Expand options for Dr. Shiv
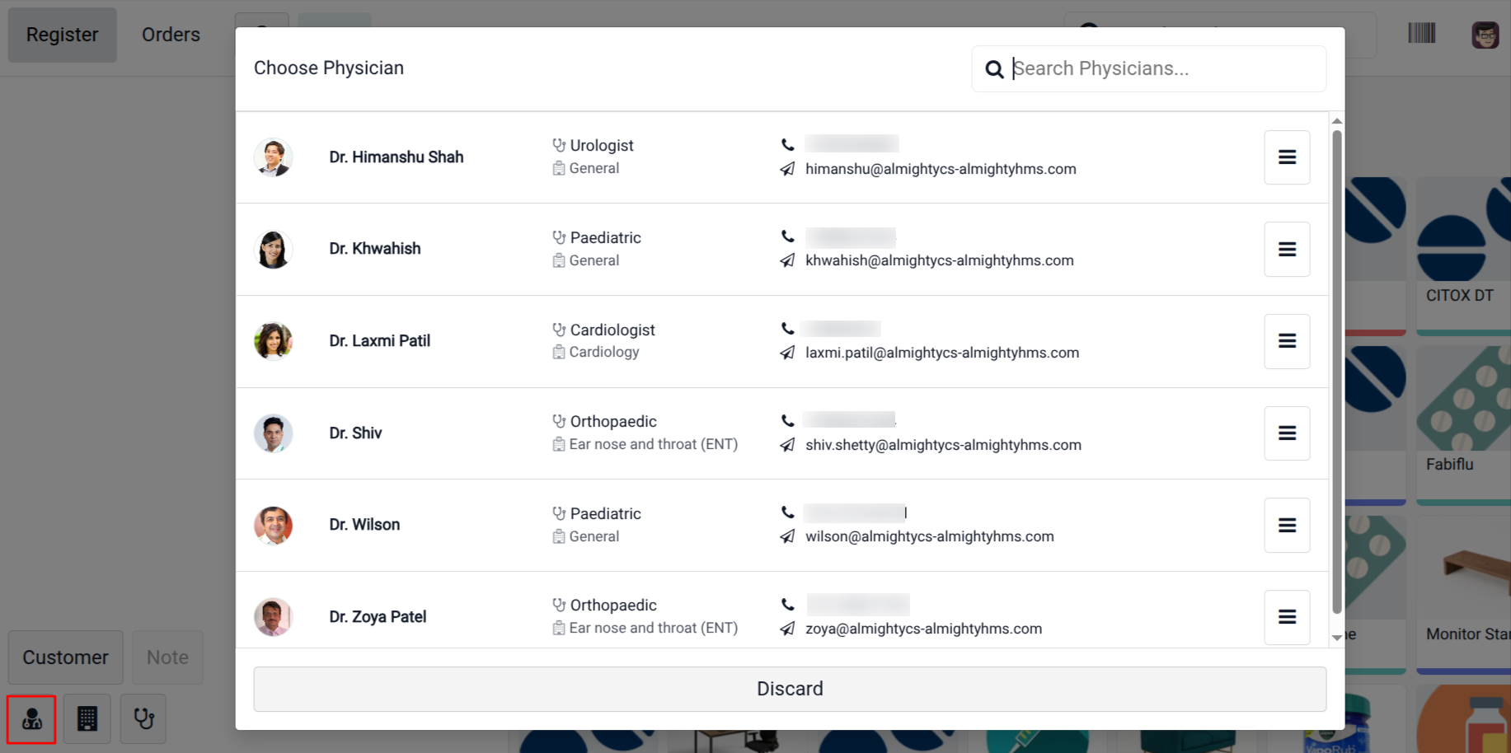The width and height of the screenshot is (1511, 753). [x=1287, y=433]
